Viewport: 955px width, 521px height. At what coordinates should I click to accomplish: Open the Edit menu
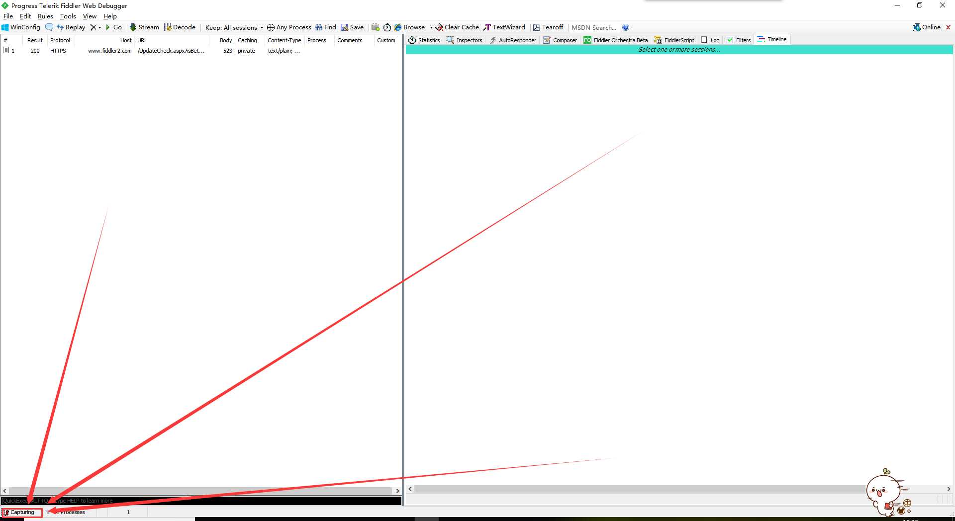(25, 16)
